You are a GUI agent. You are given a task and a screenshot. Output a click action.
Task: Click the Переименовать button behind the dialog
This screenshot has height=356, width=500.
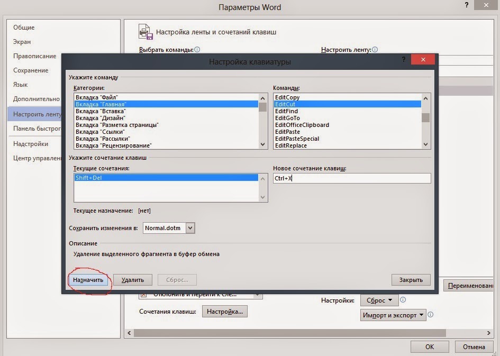point(469,286)
